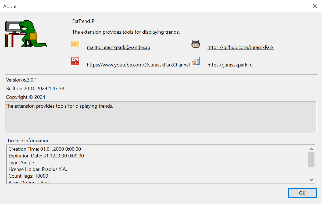Click the dinosaur at computer logo
Viewport: 322px width, 204px height.
(26, 34)
